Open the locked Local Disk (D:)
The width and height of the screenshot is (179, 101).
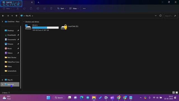tap(70, 27)
